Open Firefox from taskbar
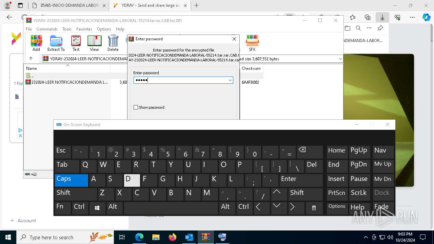Viewport: 434px width, 244px height. pyautogui.click(x=172, y=237)
